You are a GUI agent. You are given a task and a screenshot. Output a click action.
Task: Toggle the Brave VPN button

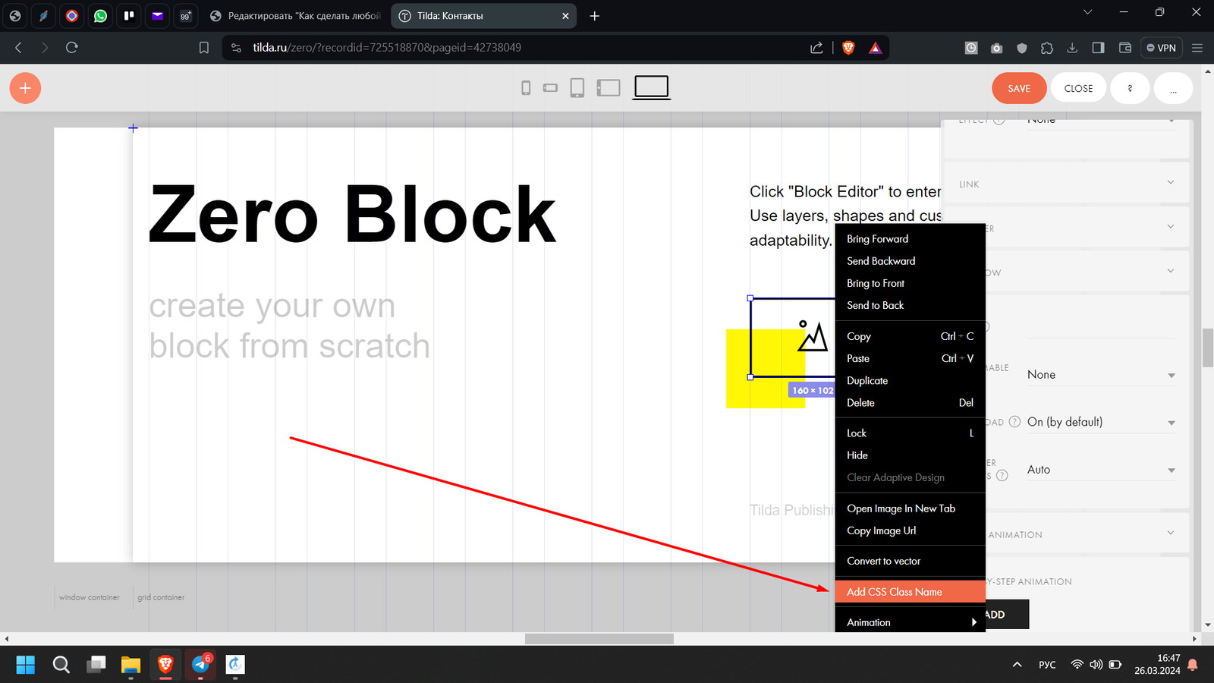pyautogui.click(x=1161, y=48)
